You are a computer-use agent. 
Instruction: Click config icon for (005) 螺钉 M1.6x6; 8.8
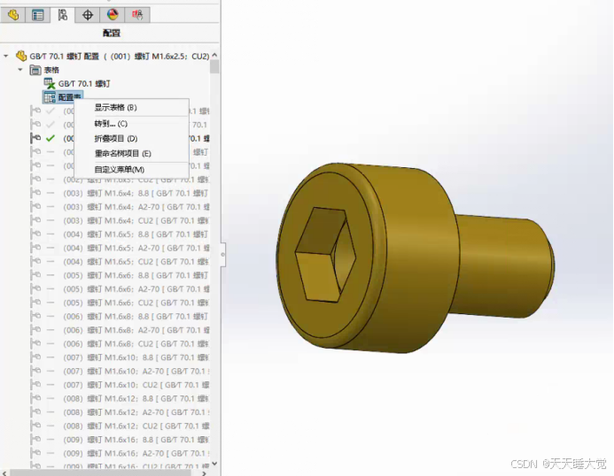(35, 275)
